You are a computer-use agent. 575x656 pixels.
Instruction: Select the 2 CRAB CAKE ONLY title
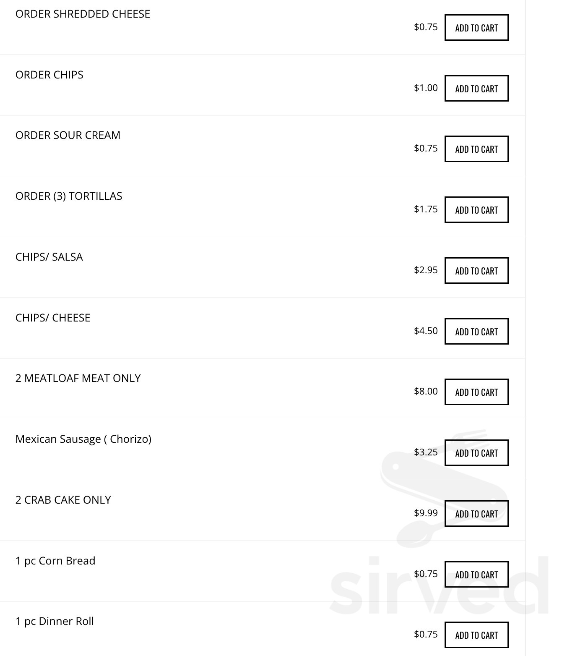63,500
